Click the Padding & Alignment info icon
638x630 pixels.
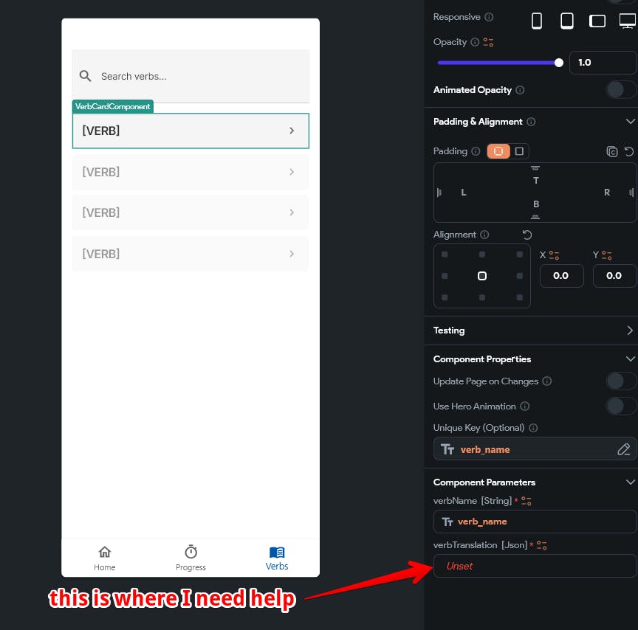[531, 122]
